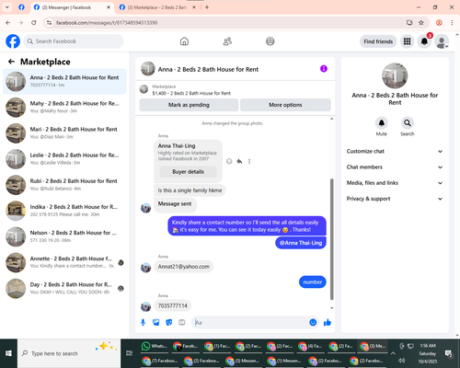Expand Chat members section
Image resolution: width=460 pixels, height=368 pixels.
[x=395, y=167]
